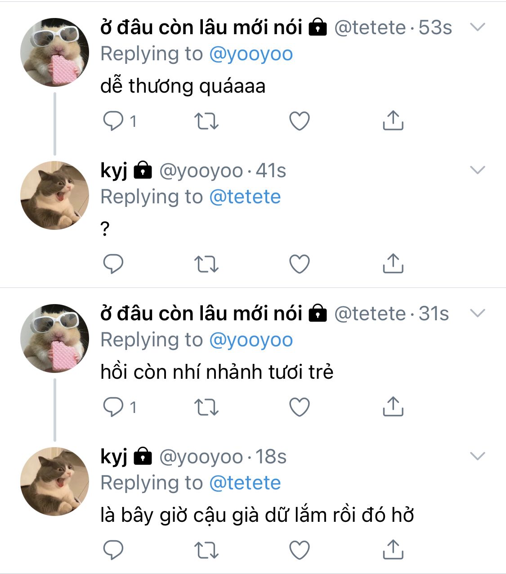Open @tetete mention in the 41s reply
Screen dimensions: 506x574
[245, 197]
